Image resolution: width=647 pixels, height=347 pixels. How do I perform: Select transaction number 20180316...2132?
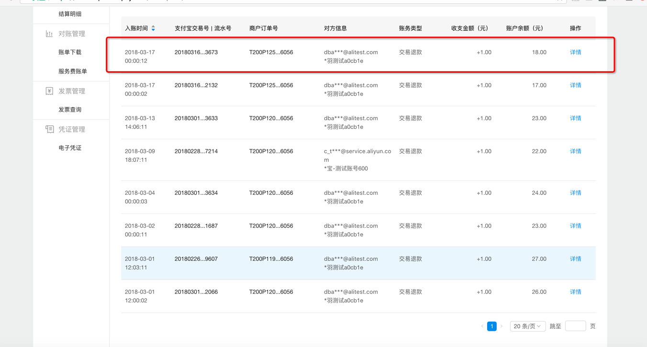196,85
